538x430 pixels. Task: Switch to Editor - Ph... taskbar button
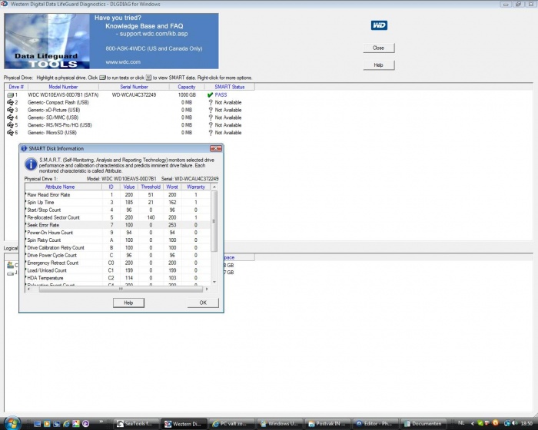pos(375,424)
